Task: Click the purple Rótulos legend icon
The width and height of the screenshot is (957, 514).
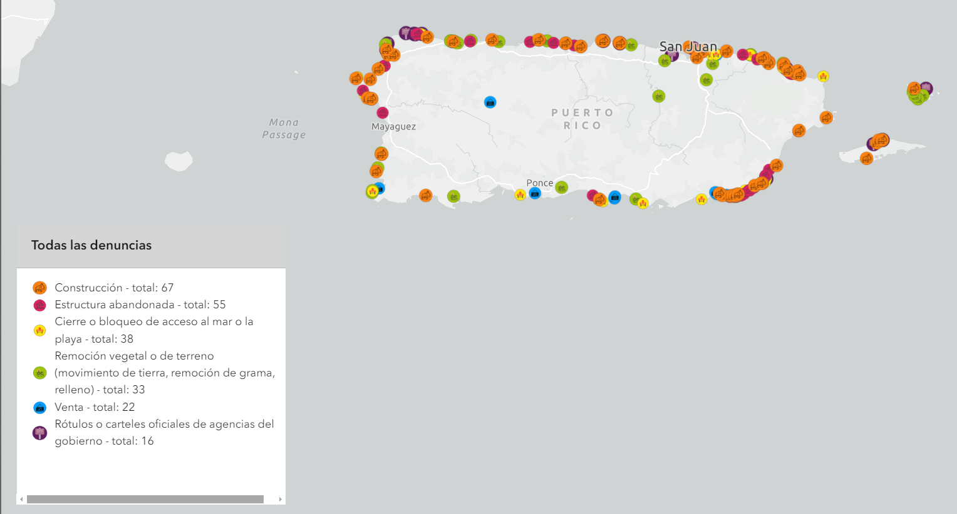Action: 40,433
